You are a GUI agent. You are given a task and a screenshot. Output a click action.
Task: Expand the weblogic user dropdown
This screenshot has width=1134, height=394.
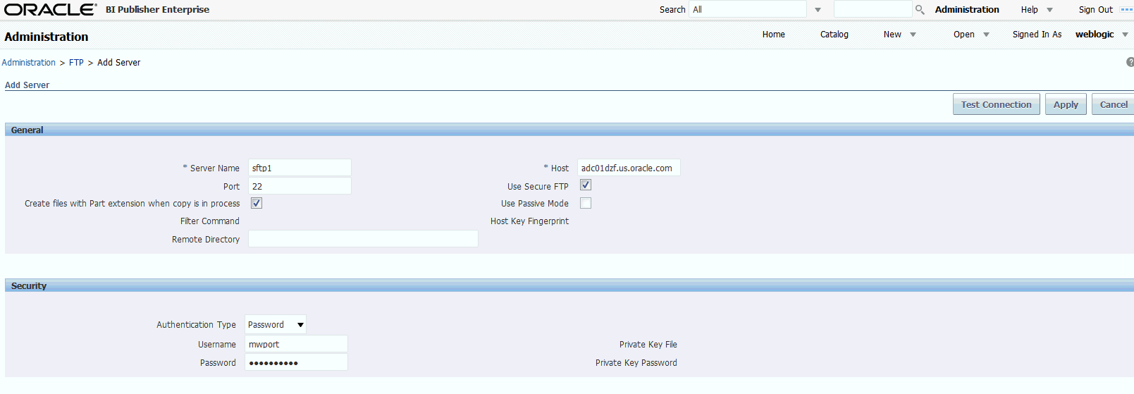click(x=1125, y=34)
